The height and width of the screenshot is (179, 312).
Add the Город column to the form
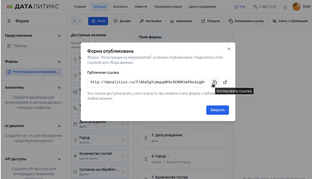point(123,140)
